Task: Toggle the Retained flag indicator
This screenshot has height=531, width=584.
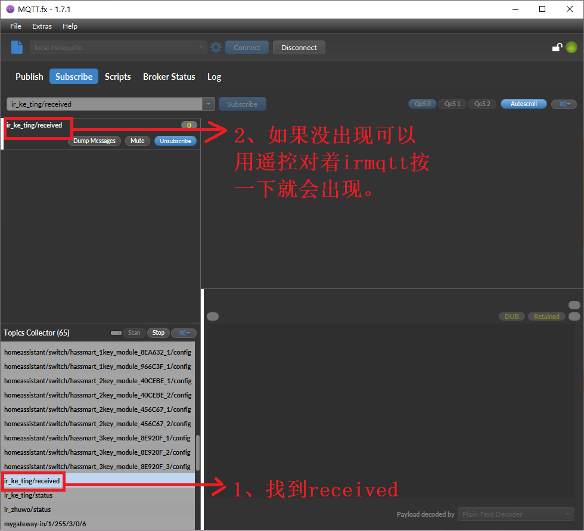Action: tap(546, 316)
